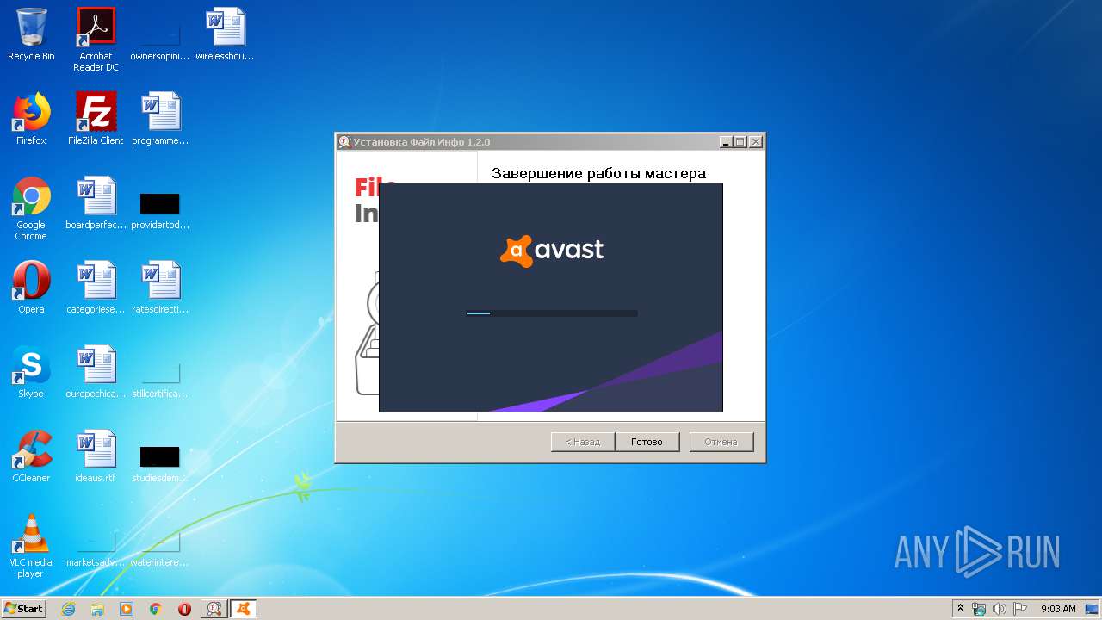1102x620 pixels.
Task: Close the File Info installer window
Action: pyautogui.click(x=755, y=142)
